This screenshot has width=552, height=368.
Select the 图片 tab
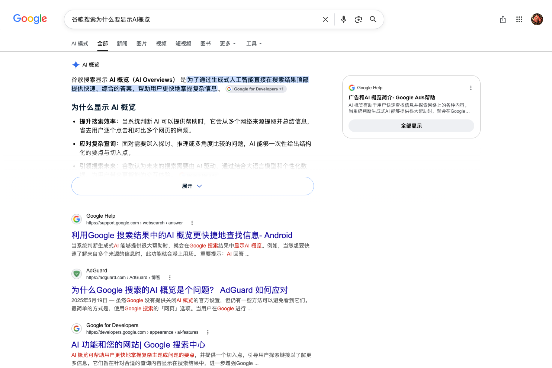(141, 44)
